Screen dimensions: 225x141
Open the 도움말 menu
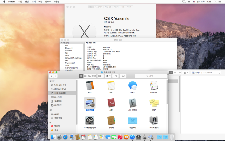[x=57, y=2]
